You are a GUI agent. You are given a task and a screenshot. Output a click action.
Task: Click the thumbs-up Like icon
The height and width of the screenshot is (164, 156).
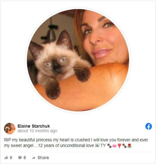point(6,157)
